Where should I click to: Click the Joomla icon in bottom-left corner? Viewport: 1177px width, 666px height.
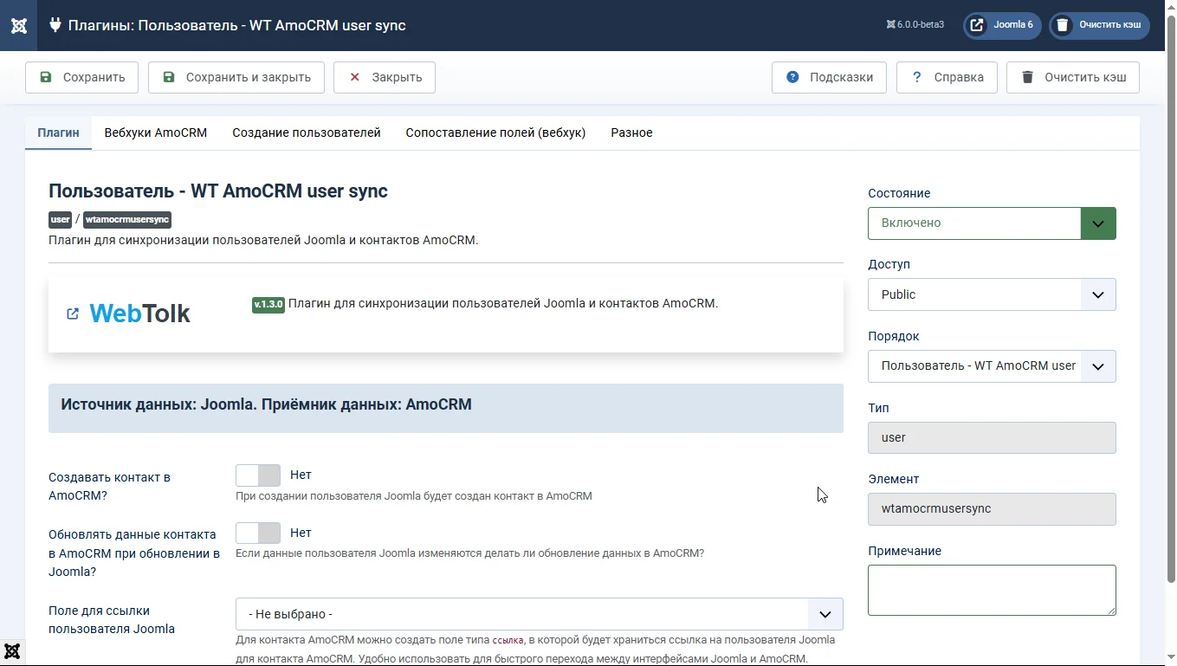point(12,652)
